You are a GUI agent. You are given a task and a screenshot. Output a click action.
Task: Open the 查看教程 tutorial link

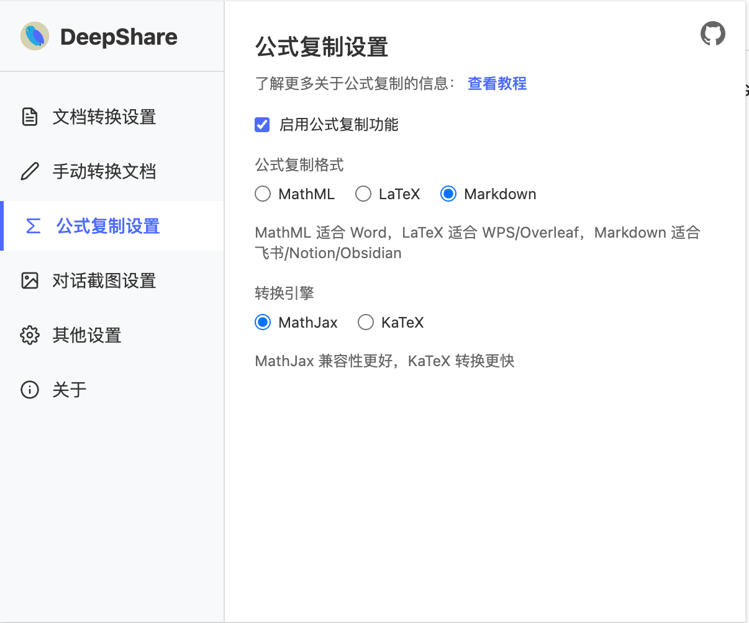pyautogui.click(x=497, y=83)
